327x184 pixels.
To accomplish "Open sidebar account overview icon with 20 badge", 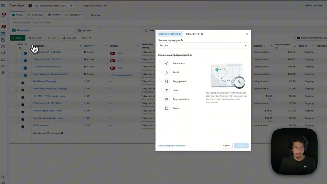I will tap(3, 27).
